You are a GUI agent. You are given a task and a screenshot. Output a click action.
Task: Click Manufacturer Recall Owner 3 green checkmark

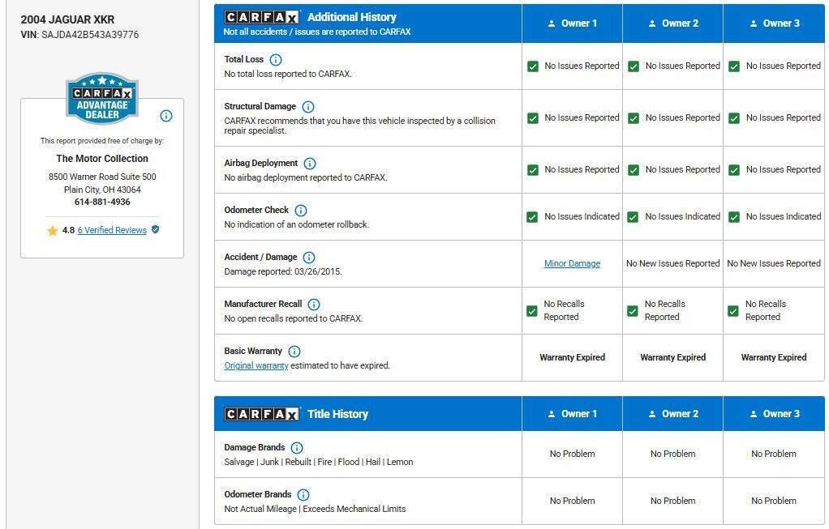coord(732,311)
